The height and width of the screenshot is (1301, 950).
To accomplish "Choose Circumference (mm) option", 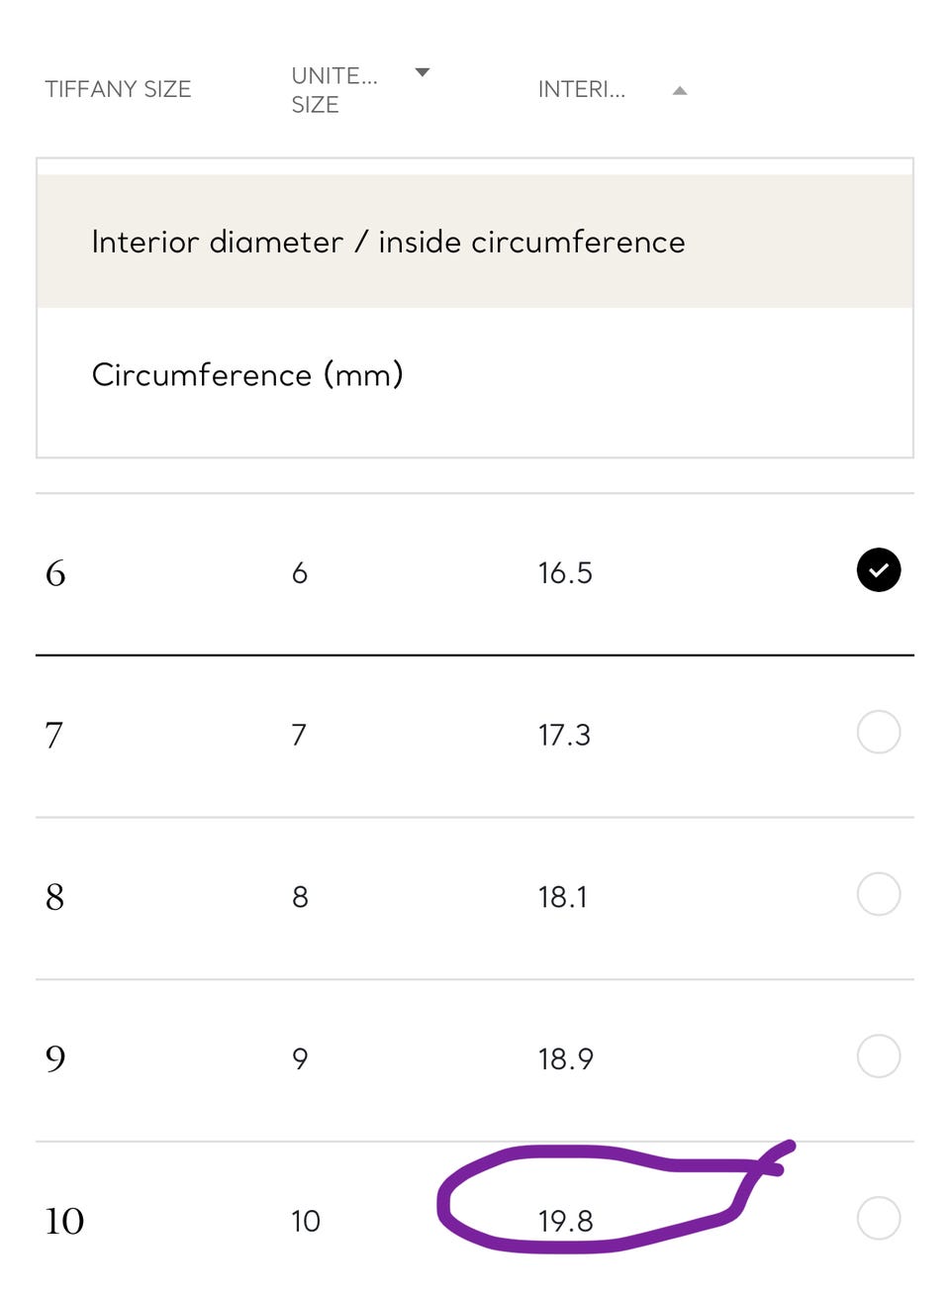I will point(247,375).
